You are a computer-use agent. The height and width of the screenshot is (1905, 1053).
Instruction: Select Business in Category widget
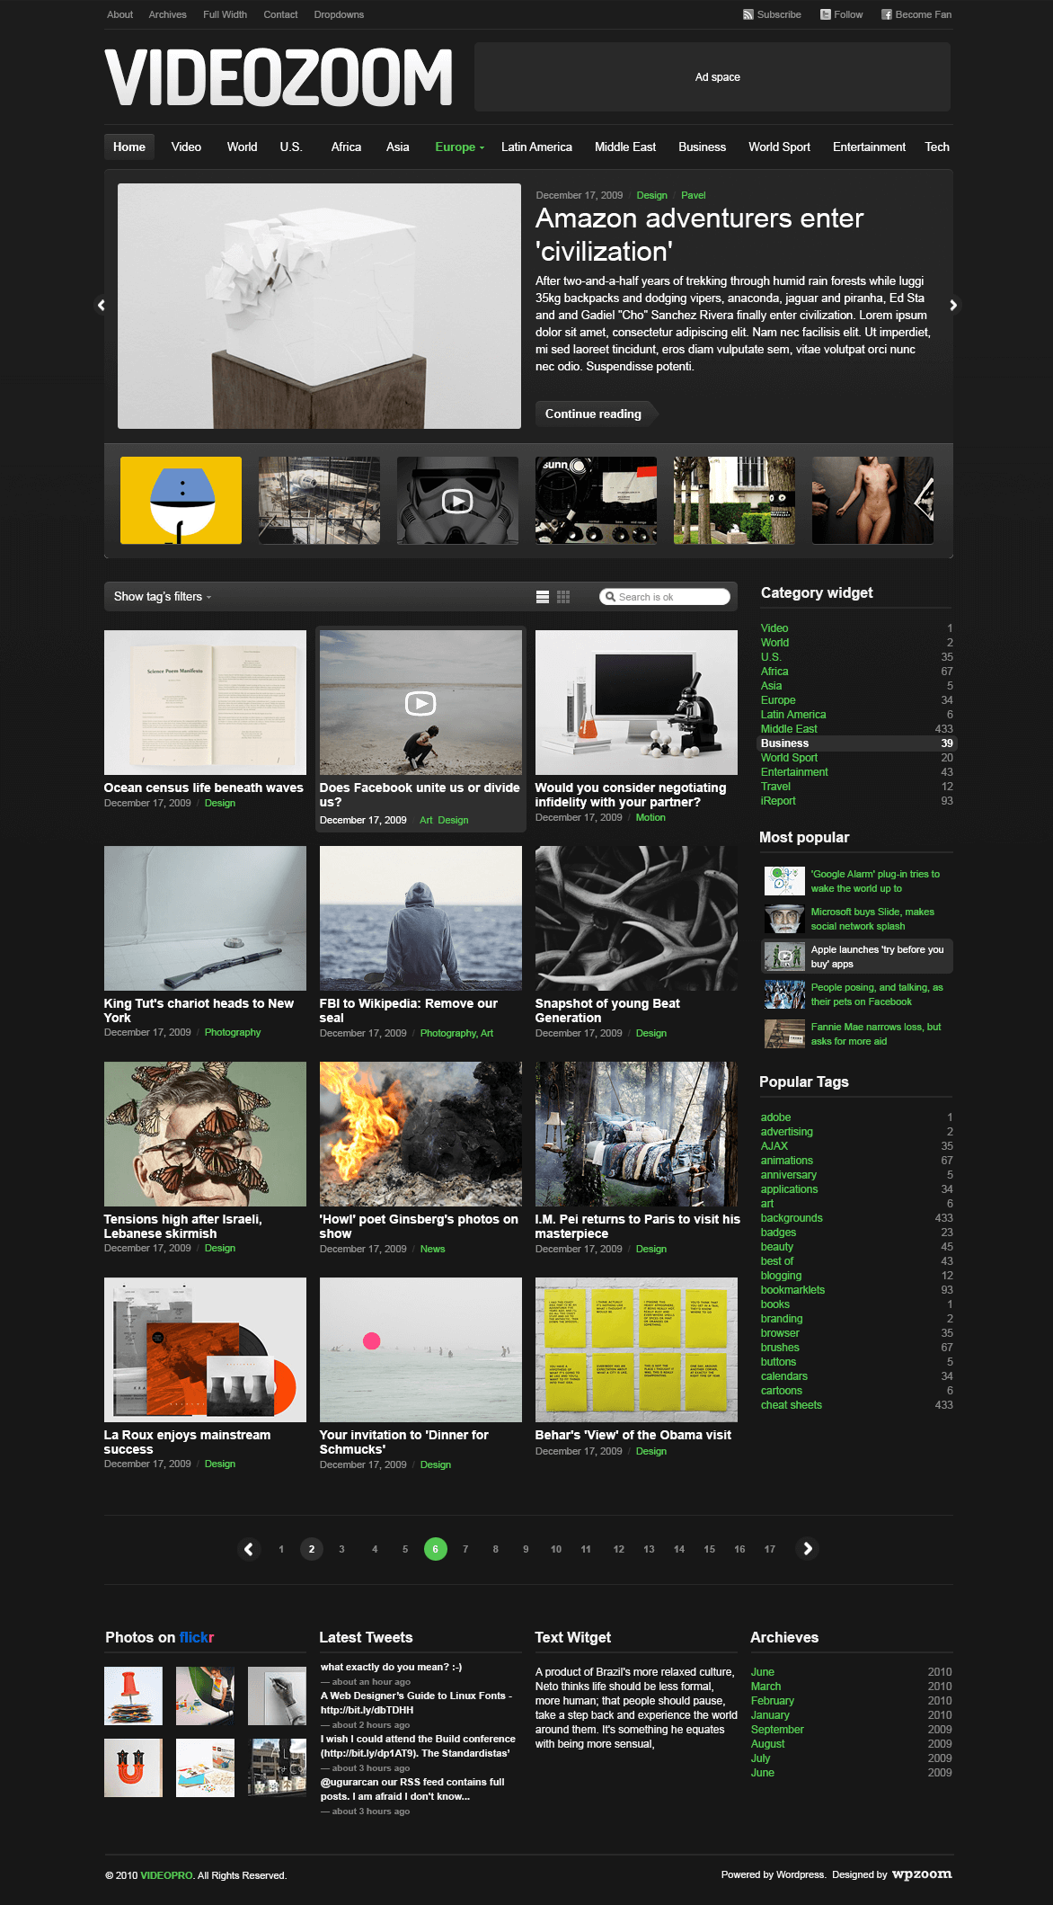pyautogui.click(x=857, y=743)
